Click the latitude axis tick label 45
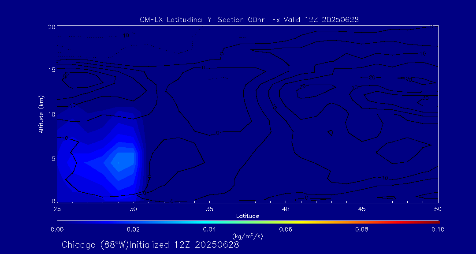The image size is (476, 254). coord(362,209)
